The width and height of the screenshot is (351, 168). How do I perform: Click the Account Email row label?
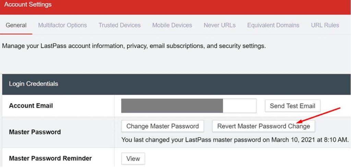[31, 106]
